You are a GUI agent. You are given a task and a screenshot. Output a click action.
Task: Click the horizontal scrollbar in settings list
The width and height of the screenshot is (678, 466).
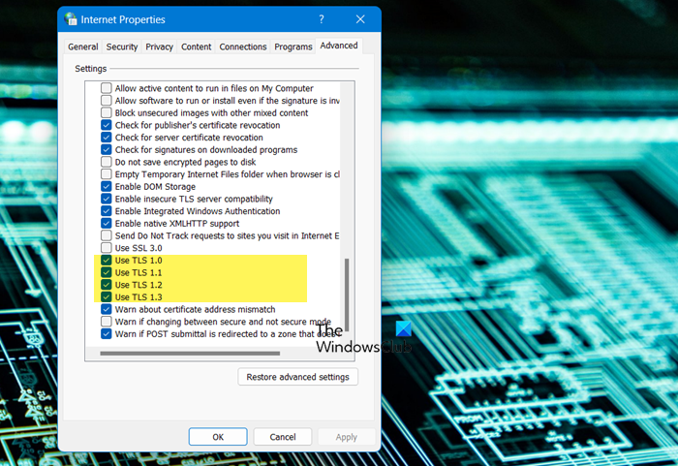(x=190, y=354)
